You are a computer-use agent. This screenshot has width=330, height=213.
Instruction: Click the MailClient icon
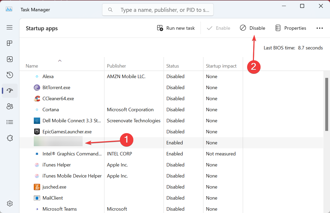37,198
